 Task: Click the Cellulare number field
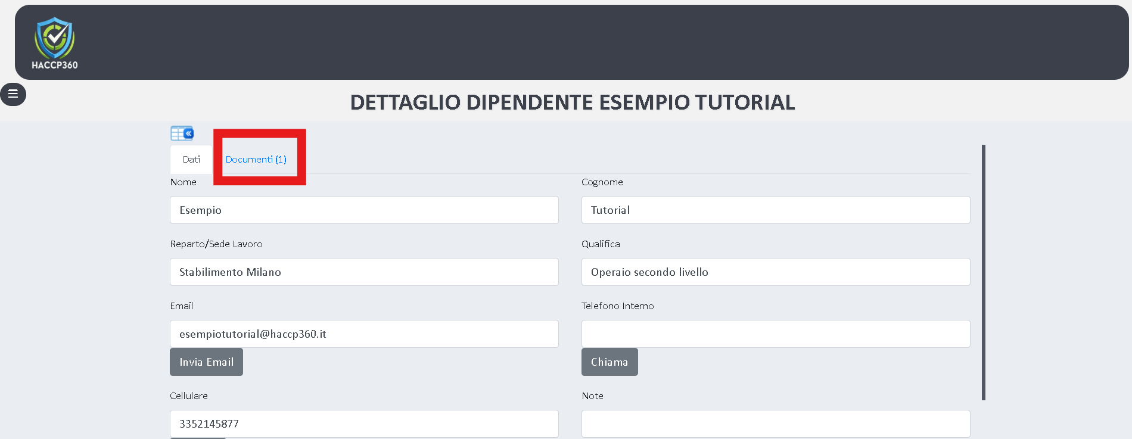(x=364, y=424)
